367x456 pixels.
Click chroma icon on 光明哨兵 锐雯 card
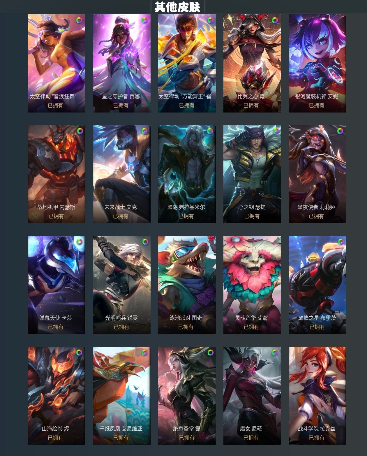(145, 242)
